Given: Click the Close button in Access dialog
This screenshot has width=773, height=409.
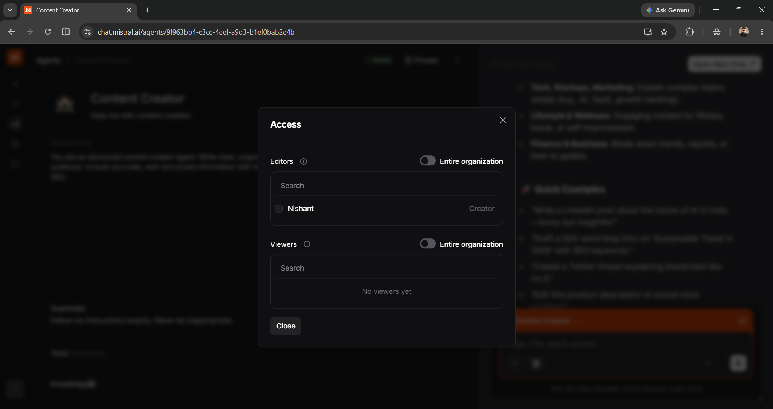Looking at the screenshot, I should [286, 326].
